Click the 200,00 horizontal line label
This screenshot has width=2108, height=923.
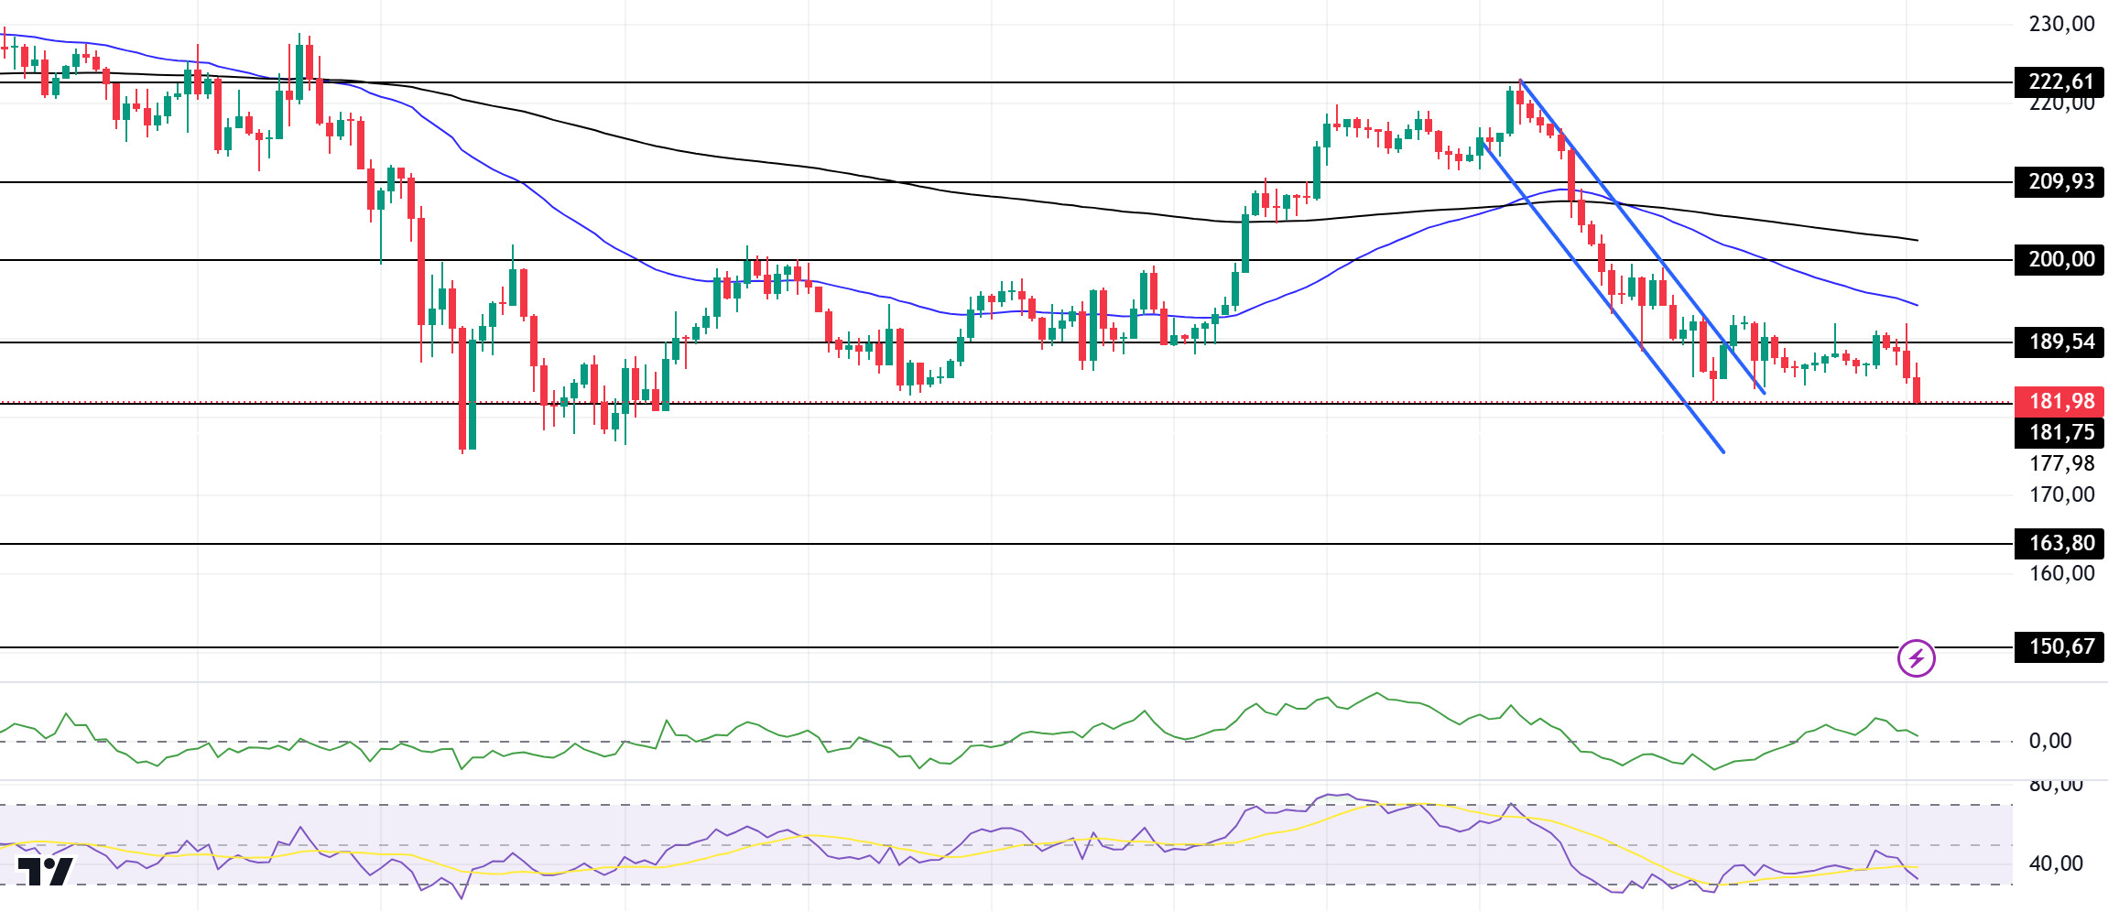click(x=2059, y=259)
